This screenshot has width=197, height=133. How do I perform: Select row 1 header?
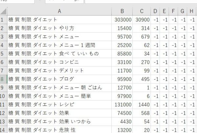pos(3,20)
